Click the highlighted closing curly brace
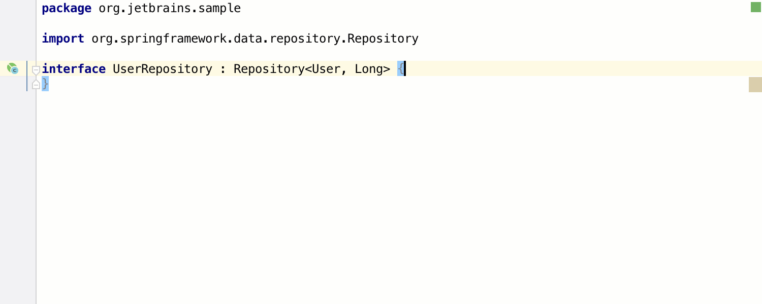 (x=45, y=84)
